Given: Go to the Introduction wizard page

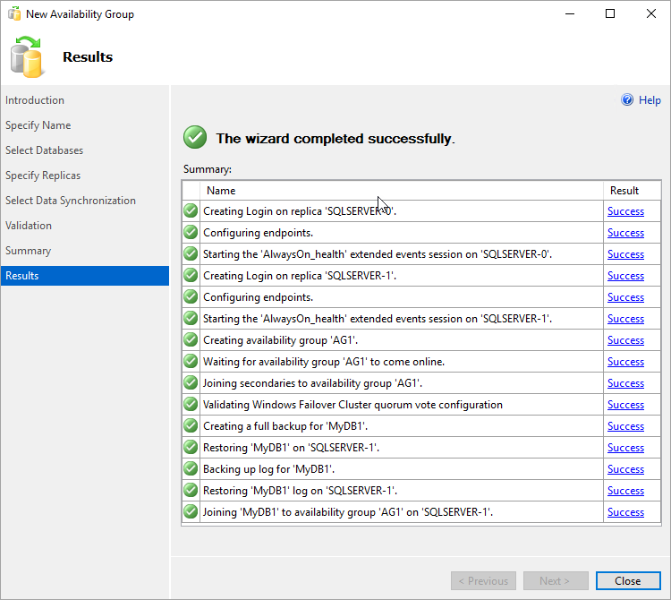Looking at the screenshot, I should [x=35, y=100].
